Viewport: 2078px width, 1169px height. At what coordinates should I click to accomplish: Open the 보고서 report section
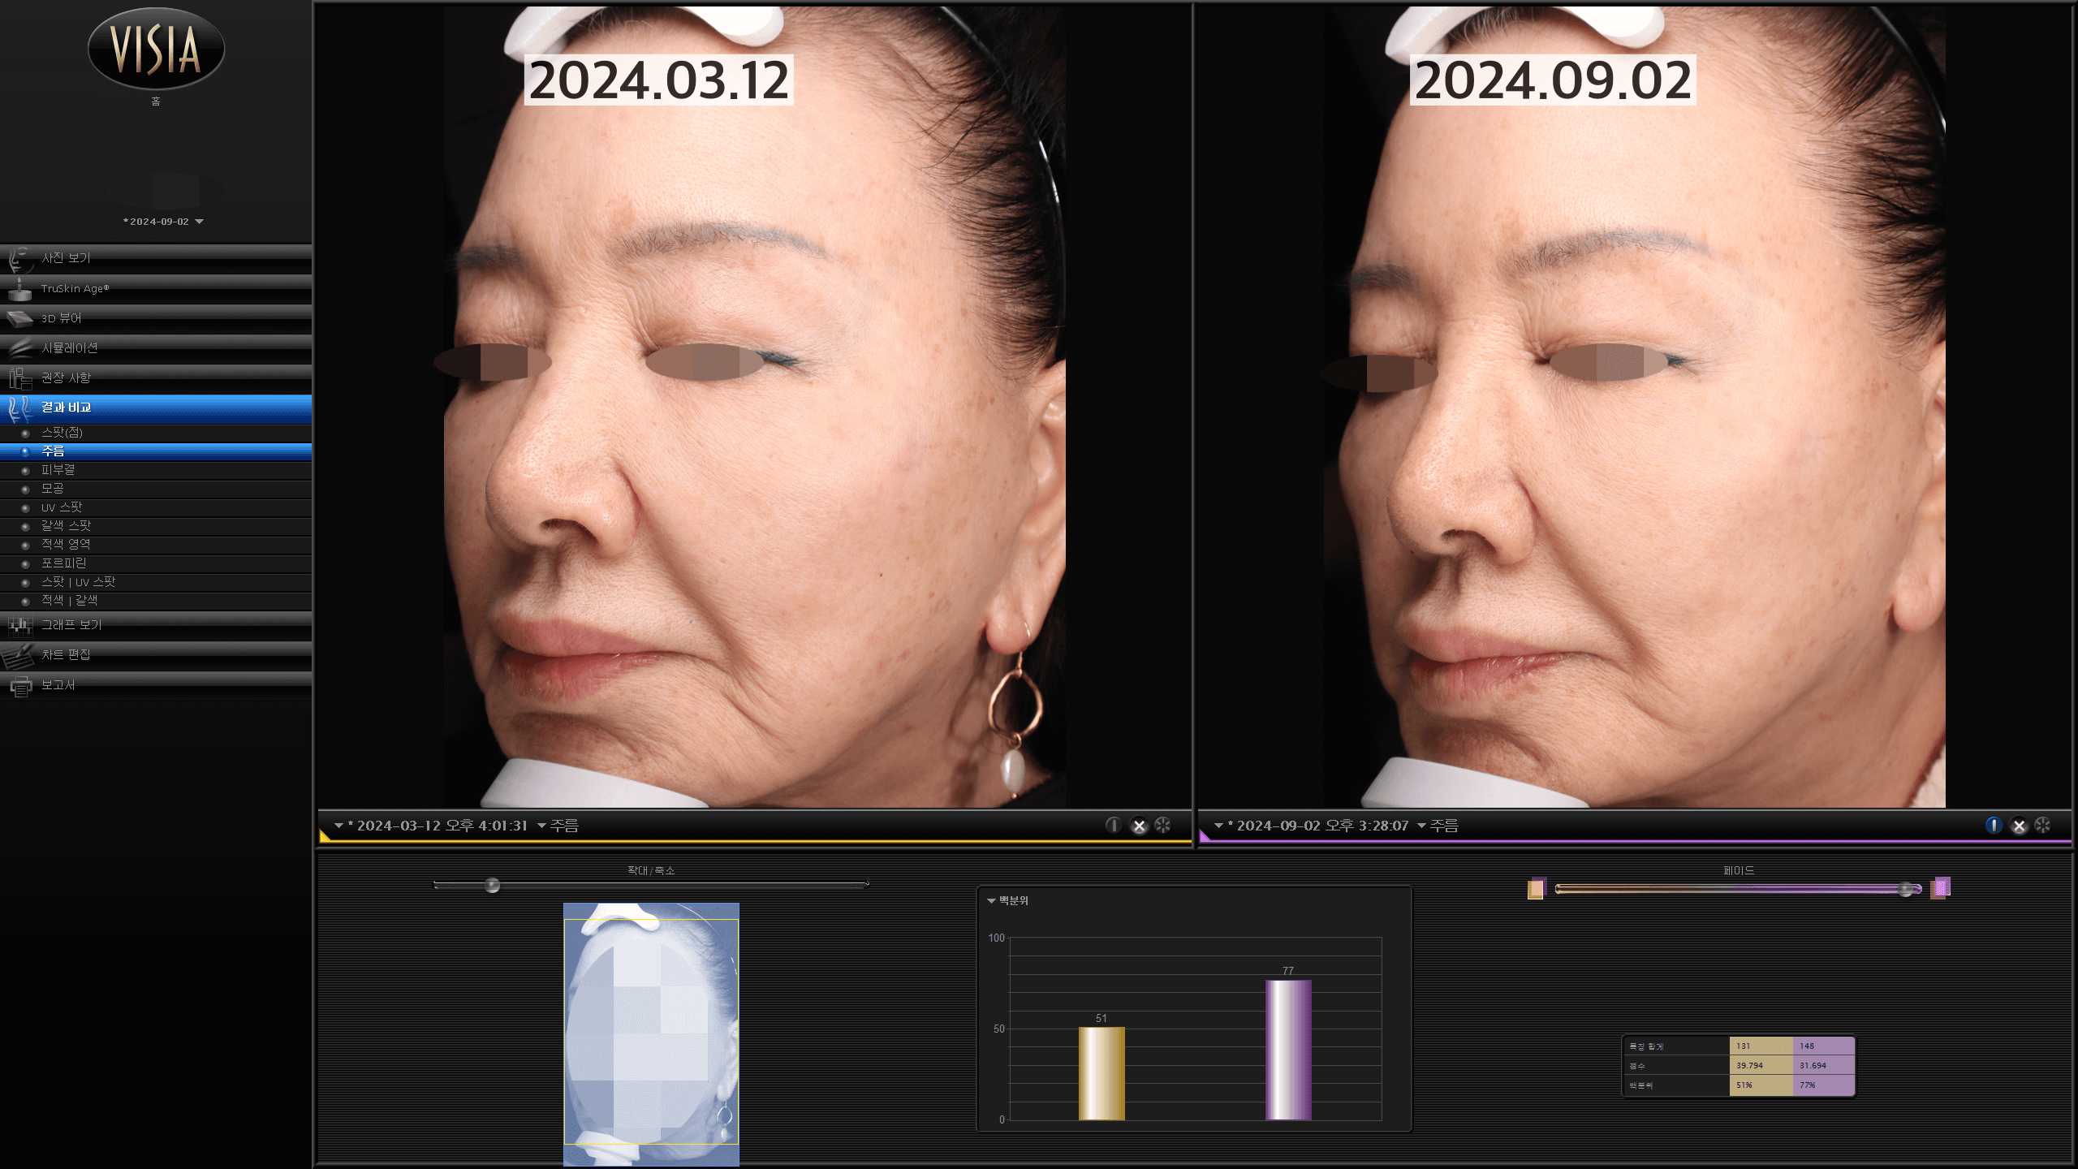click(156, 685)
